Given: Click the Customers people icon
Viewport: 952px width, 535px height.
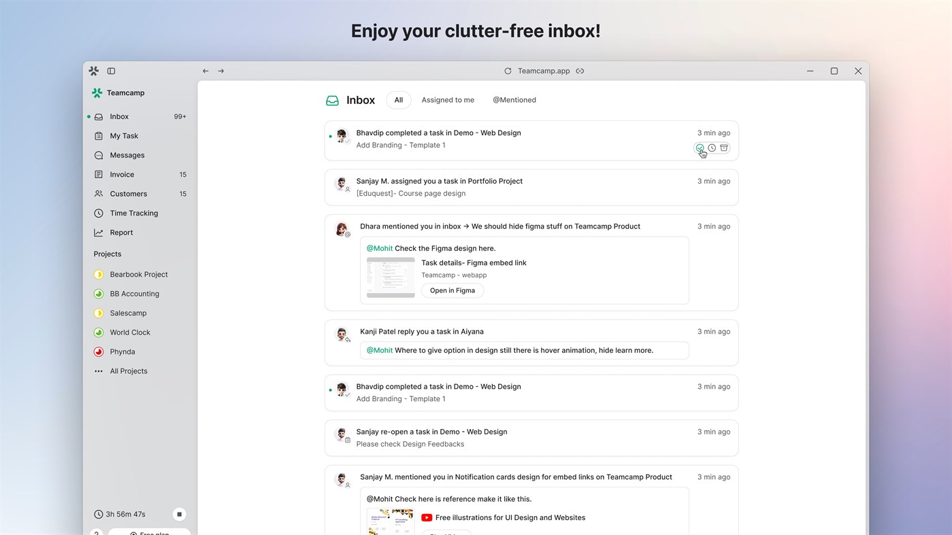Looking at the screenshot, I should (99, 194).
